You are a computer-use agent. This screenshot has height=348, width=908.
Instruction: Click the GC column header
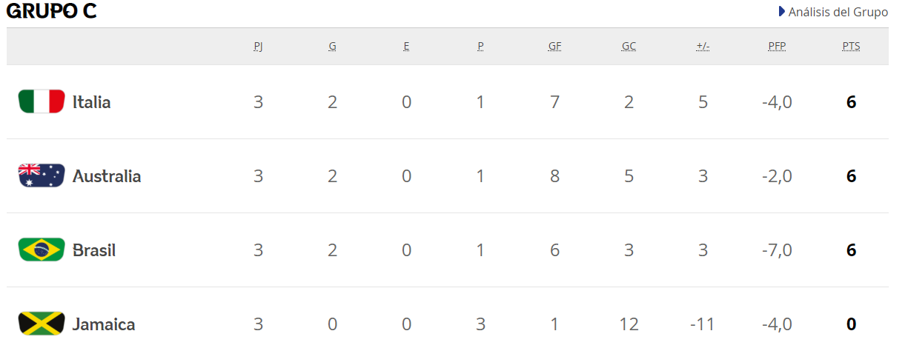tap(629, 46)
